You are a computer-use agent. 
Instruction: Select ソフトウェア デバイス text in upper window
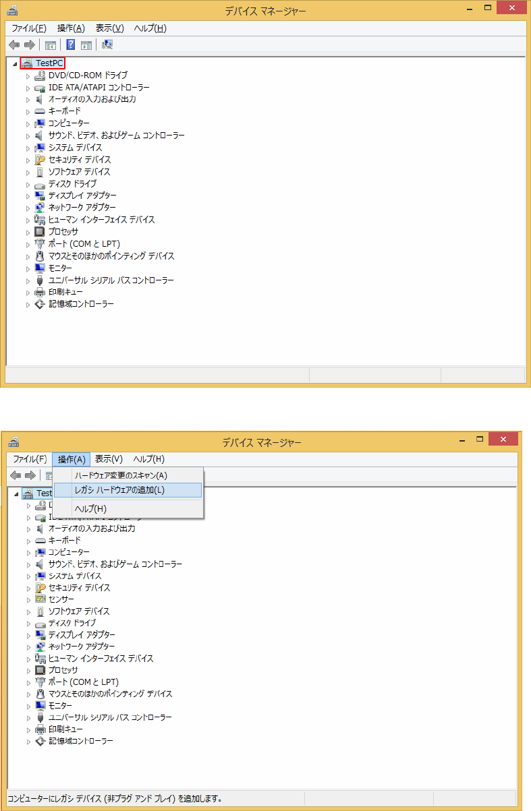coord(79,172)
